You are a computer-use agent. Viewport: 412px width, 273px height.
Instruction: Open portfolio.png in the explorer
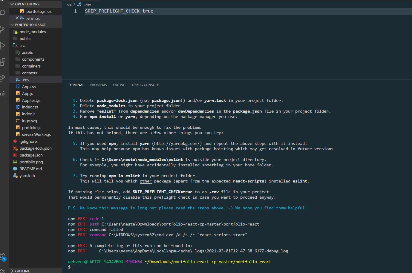pyautogui.click(x=35, y=162)
